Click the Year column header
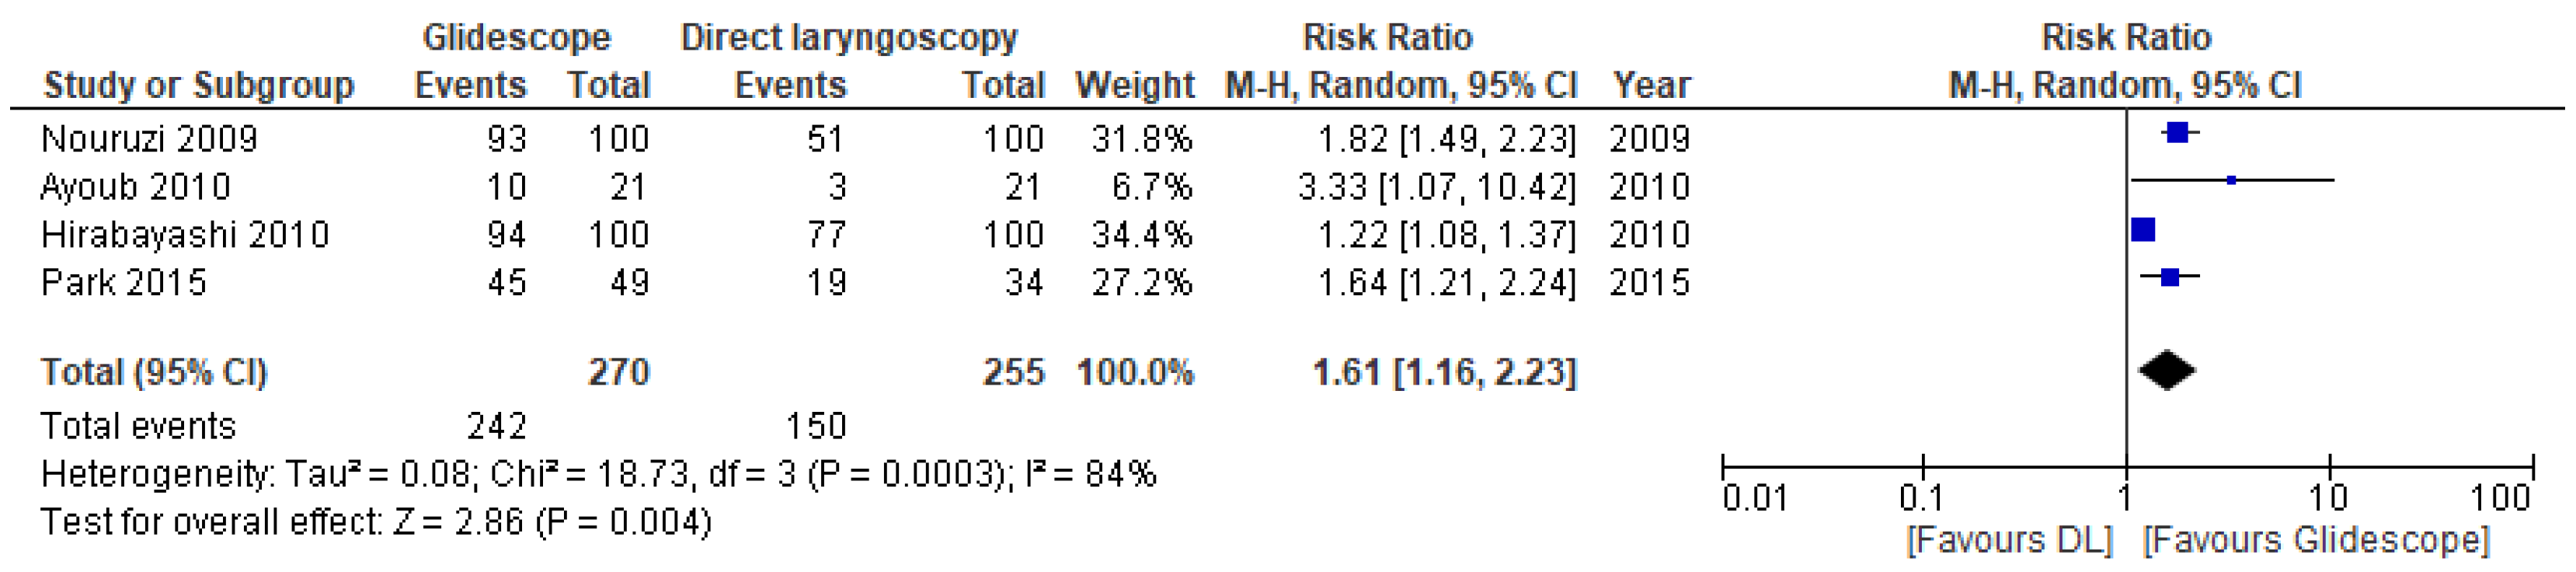Image resolution: width=2576 pixels, height=572 pixels. pos(1651,85)
